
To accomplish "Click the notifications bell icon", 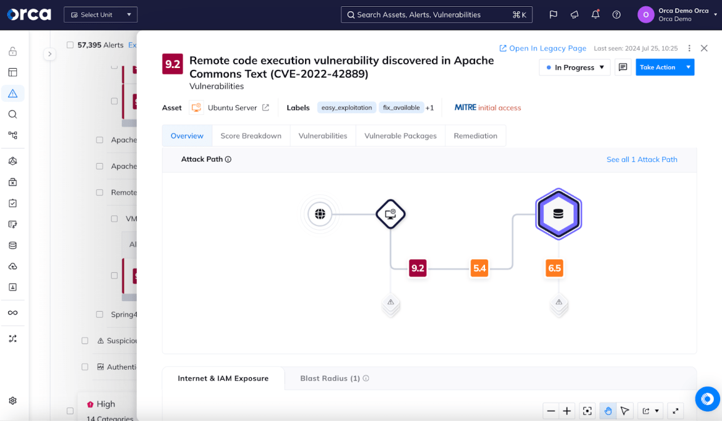I will point(595,14).
